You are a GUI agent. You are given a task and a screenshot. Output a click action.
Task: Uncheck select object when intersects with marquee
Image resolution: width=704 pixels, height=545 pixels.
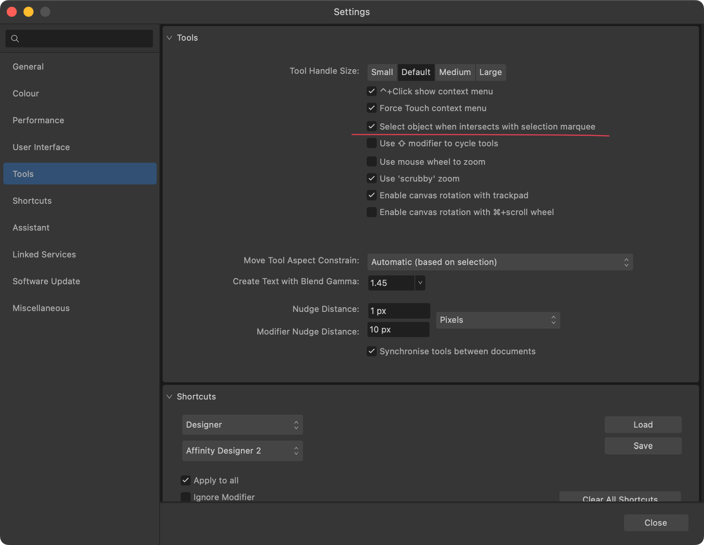372,126
